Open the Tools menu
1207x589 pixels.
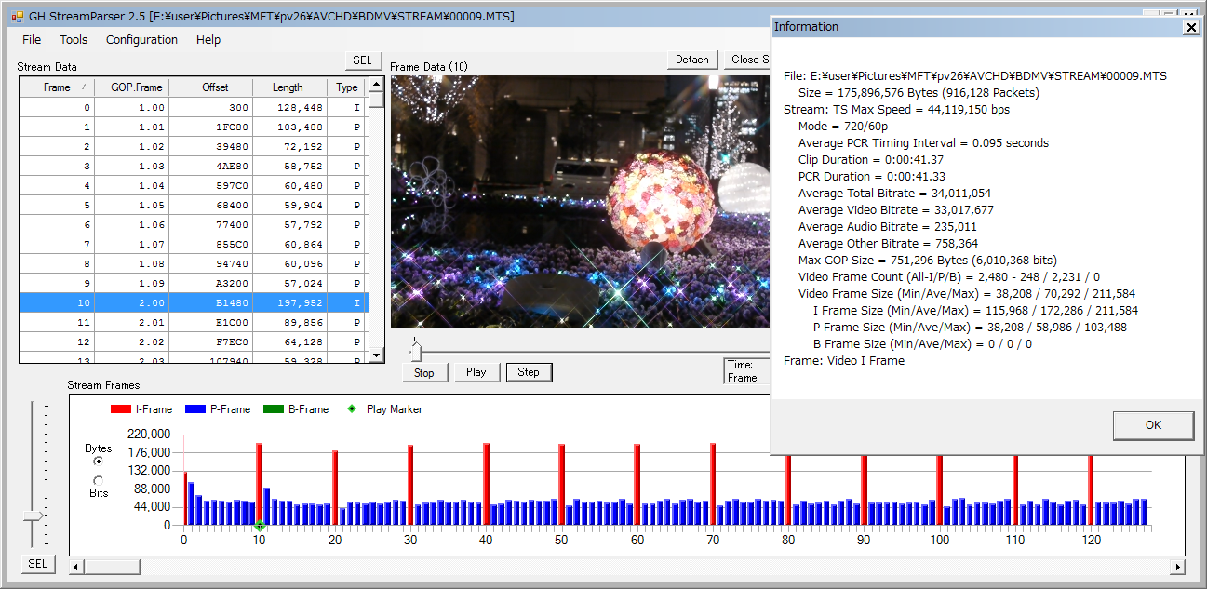tap(74, 40)
